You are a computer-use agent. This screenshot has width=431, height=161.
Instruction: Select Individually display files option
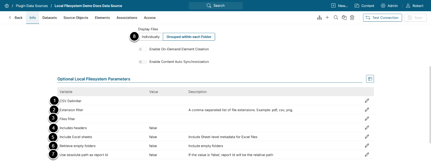point(150,37)
